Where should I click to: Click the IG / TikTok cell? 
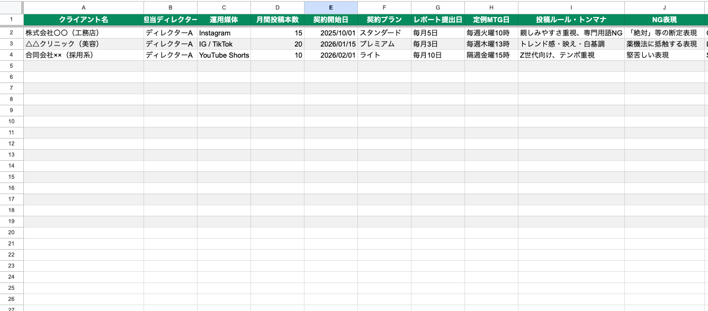(223, 44)
